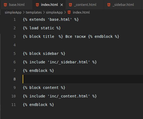
Task: Click the chevron after the templates breadcrumb
Action: click(44, 12)
